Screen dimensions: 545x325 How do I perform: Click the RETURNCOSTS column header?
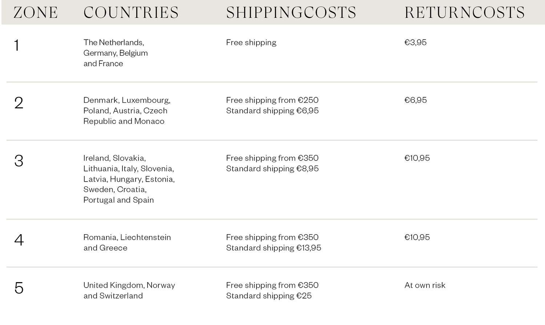click(x=465, y=13)
